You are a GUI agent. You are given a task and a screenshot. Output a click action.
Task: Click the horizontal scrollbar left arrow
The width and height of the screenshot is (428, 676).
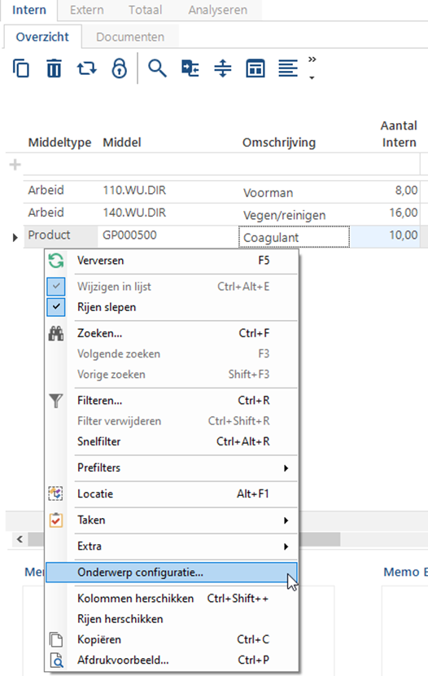(20, 539)
